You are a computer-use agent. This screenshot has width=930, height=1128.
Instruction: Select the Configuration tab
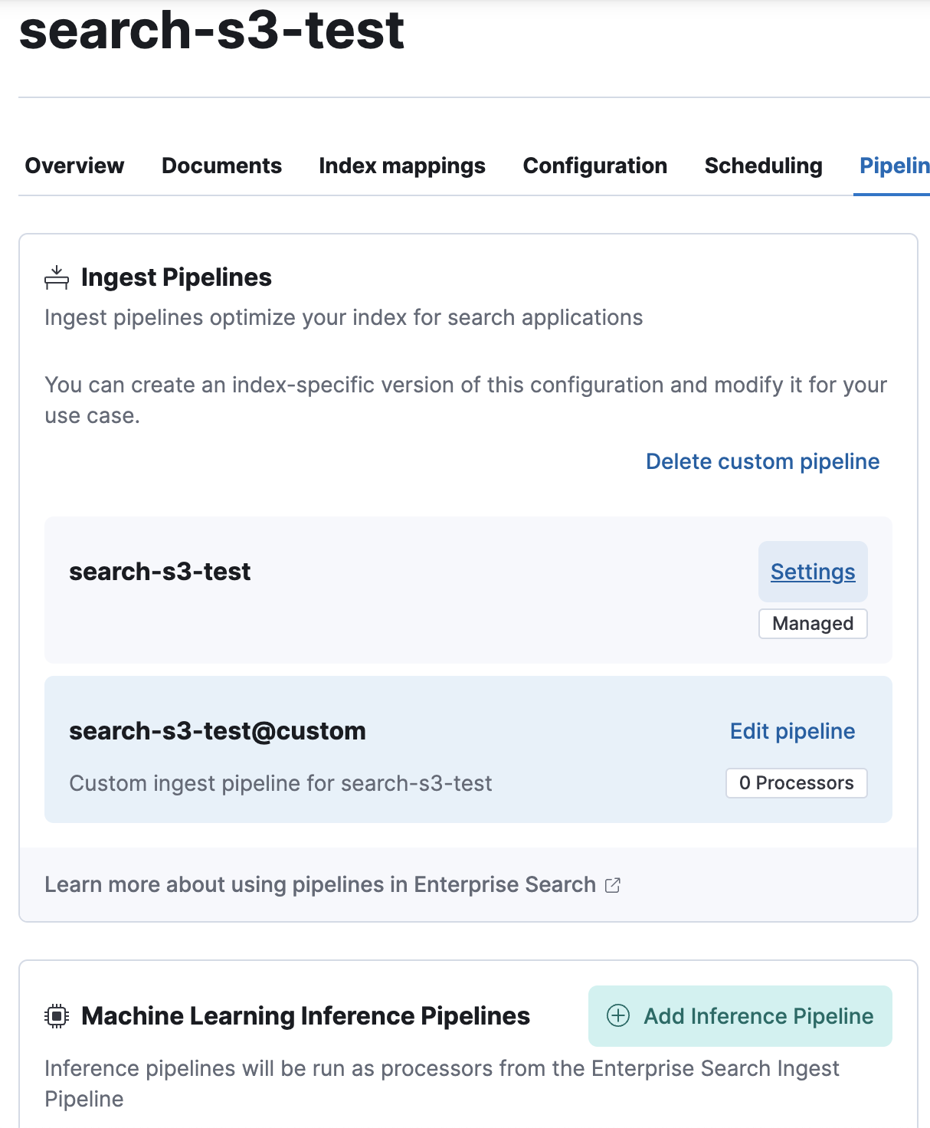coord(594,166)
